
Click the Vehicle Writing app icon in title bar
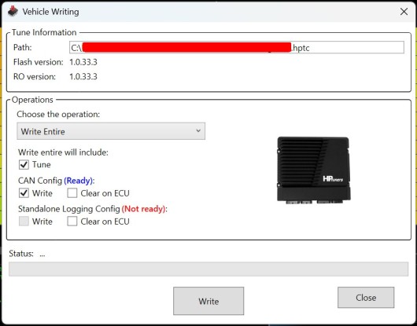coord(13,12)
